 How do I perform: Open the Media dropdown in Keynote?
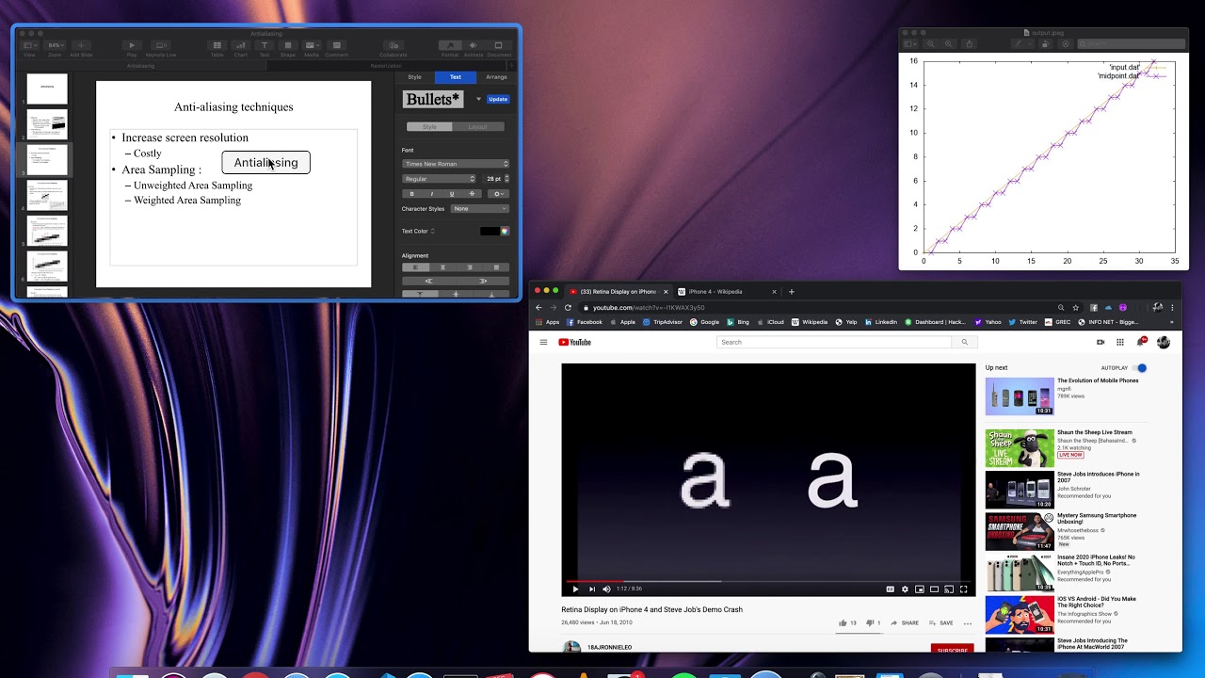click(x=312, y=45)
